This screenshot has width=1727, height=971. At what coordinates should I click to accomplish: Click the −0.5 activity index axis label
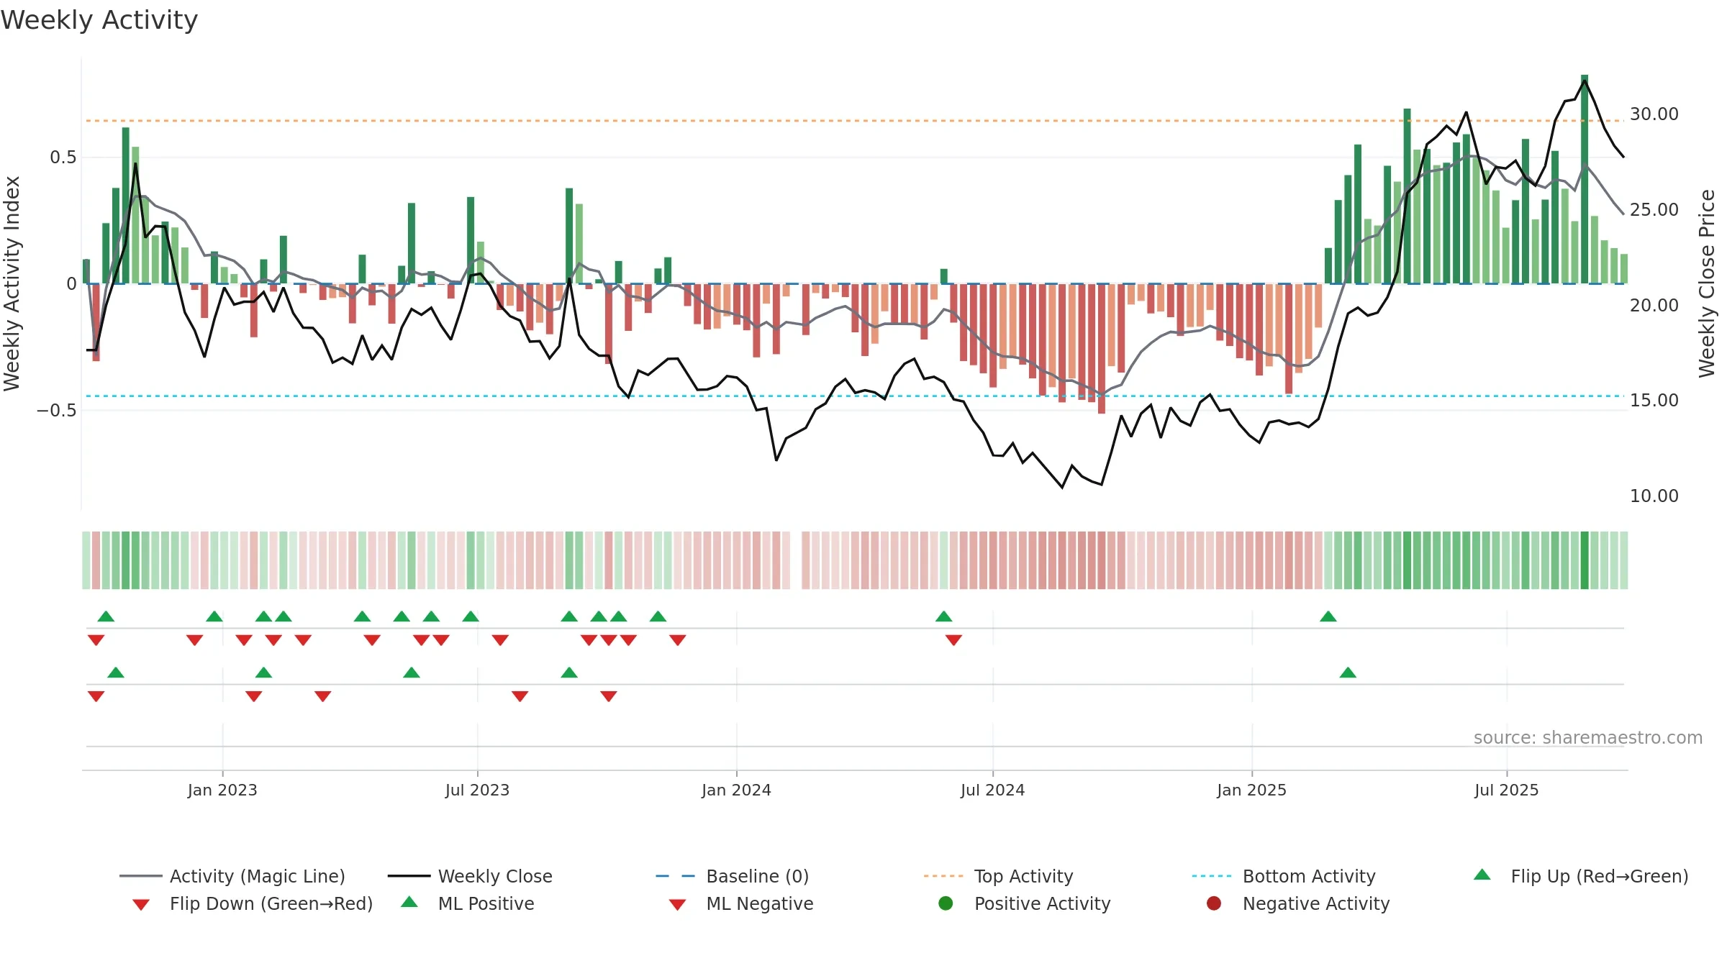(56, 410)
